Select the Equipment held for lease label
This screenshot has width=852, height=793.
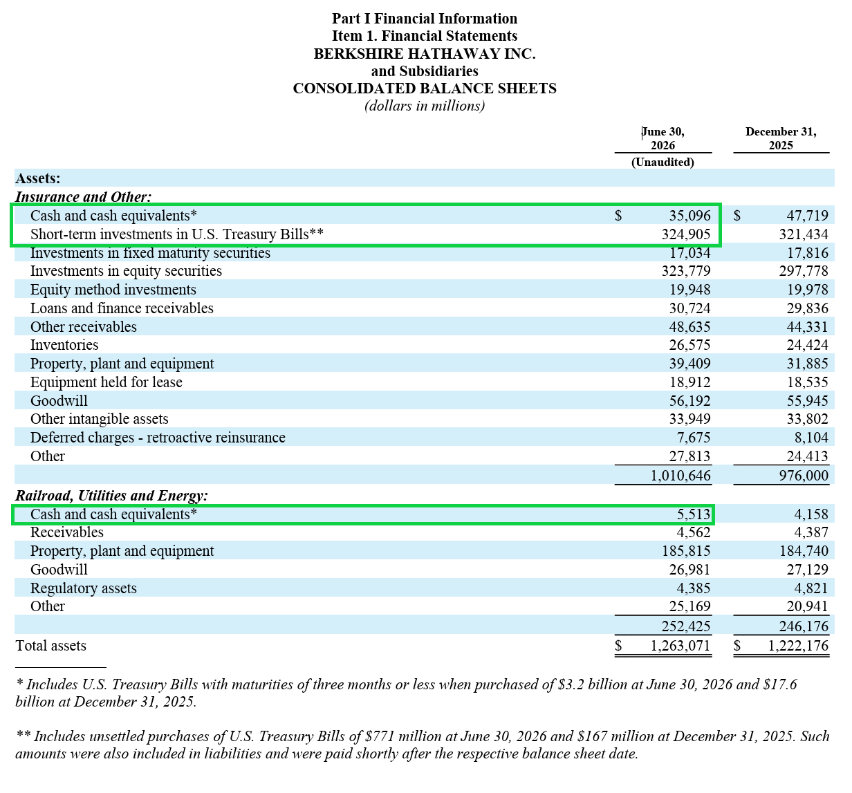[106, 382]
